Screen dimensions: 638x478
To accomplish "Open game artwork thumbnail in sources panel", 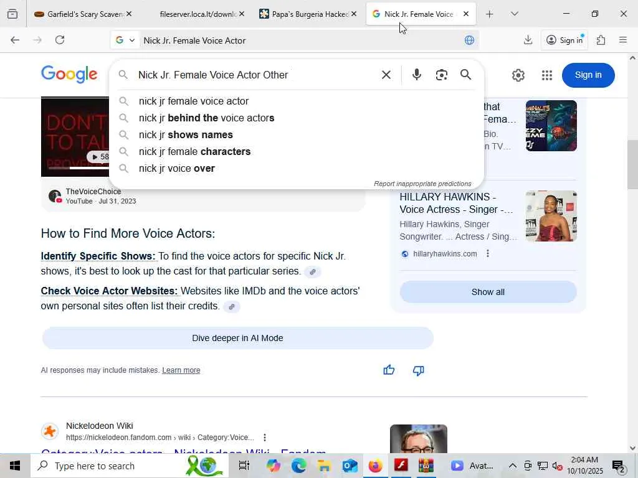I will pyautogui.click(x=551, y=126).
